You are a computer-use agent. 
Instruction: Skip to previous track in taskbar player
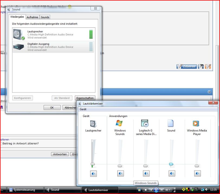pos(151,190)
